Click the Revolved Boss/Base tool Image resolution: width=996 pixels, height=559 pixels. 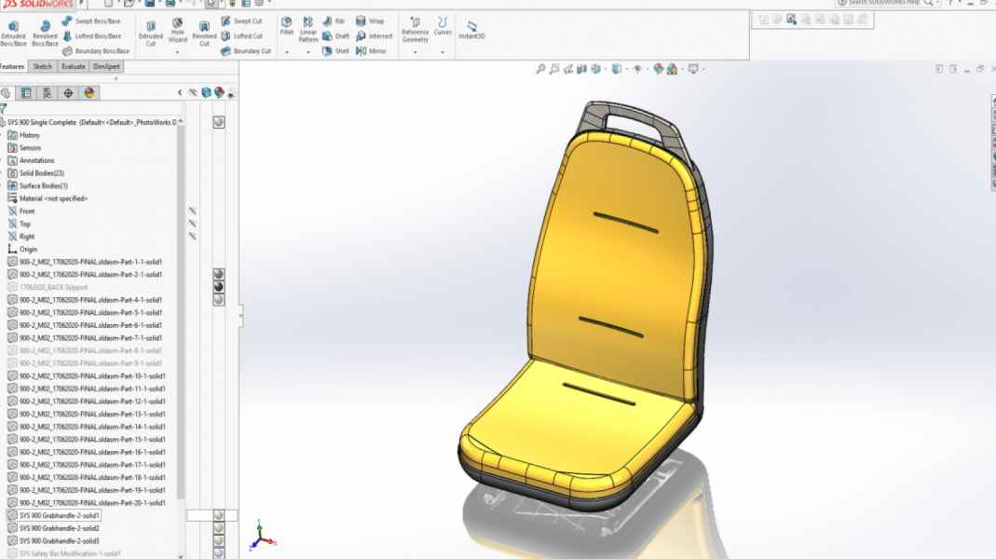tap(45, 33)
